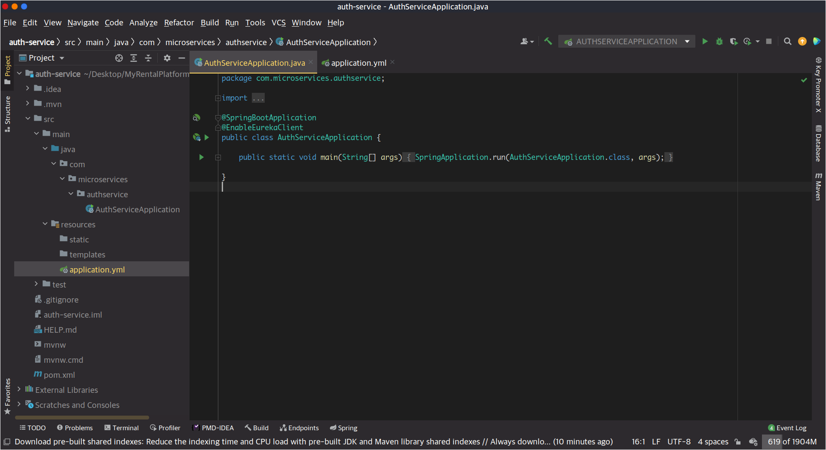Click the memory usage indicator
Viewport: 826px width, 450px height.
[x=791, y=441]
